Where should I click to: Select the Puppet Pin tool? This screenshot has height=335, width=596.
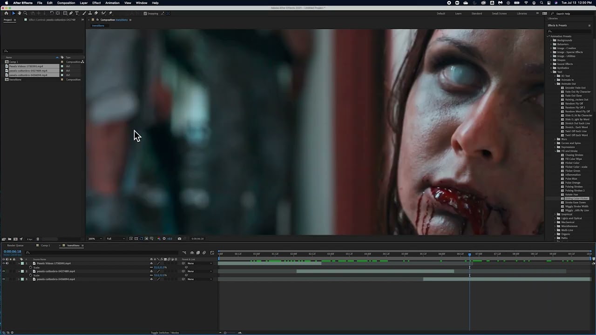tap(110, 13)
